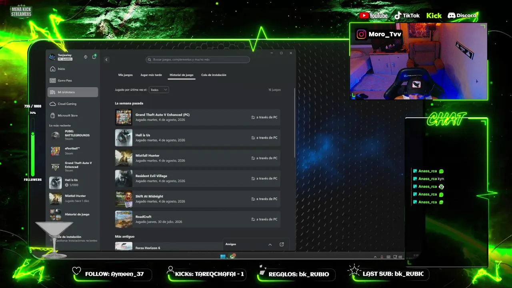Click the printer-like icon beside the bell
Image resolution: width=512 pixels, height=288 pixels.
click(85, 57)
